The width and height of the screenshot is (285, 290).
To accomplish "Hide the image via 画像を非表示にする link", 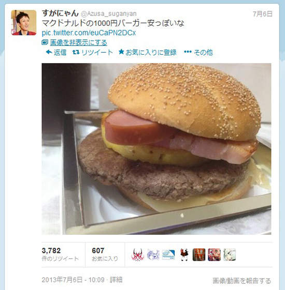I will (x=79, y=42).
